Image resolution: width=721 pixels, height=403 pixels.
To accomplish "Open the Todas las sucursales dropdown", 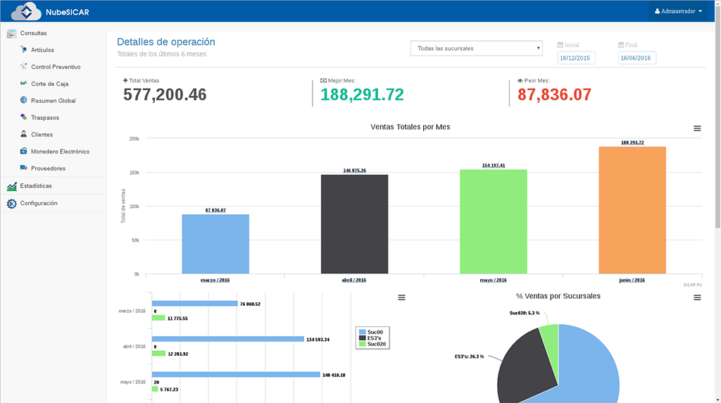I will tap(477, 49).
